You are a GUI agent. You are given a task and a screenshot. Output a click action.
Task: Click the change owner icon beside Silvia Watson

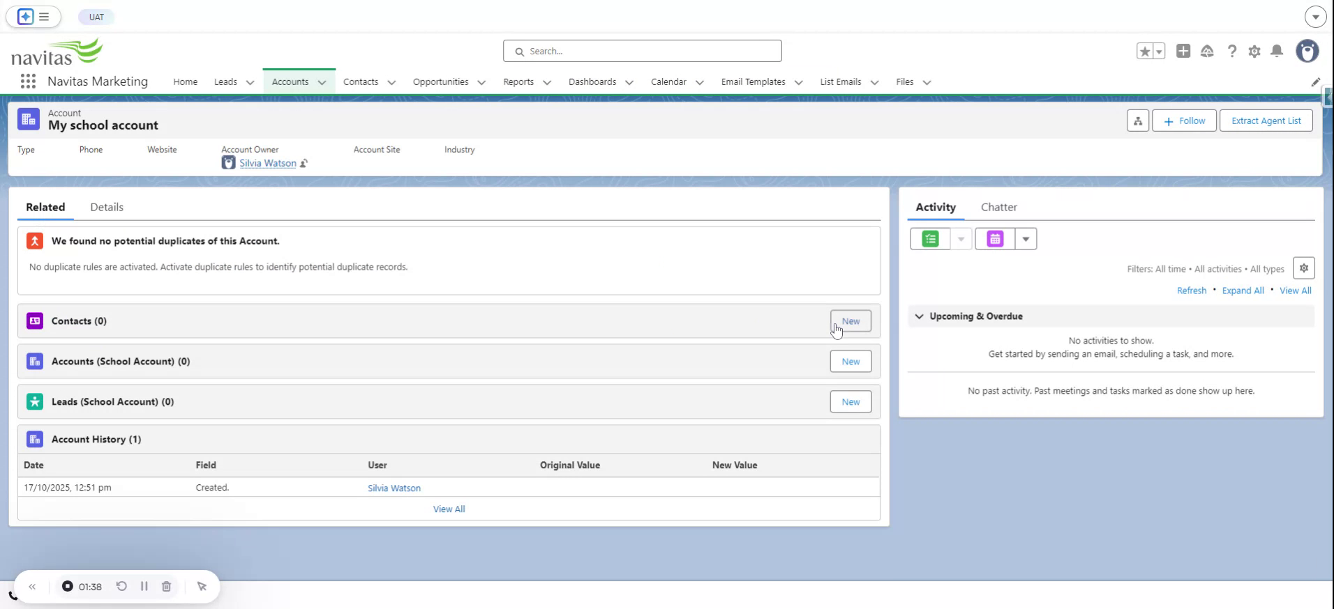coord(304,163)
